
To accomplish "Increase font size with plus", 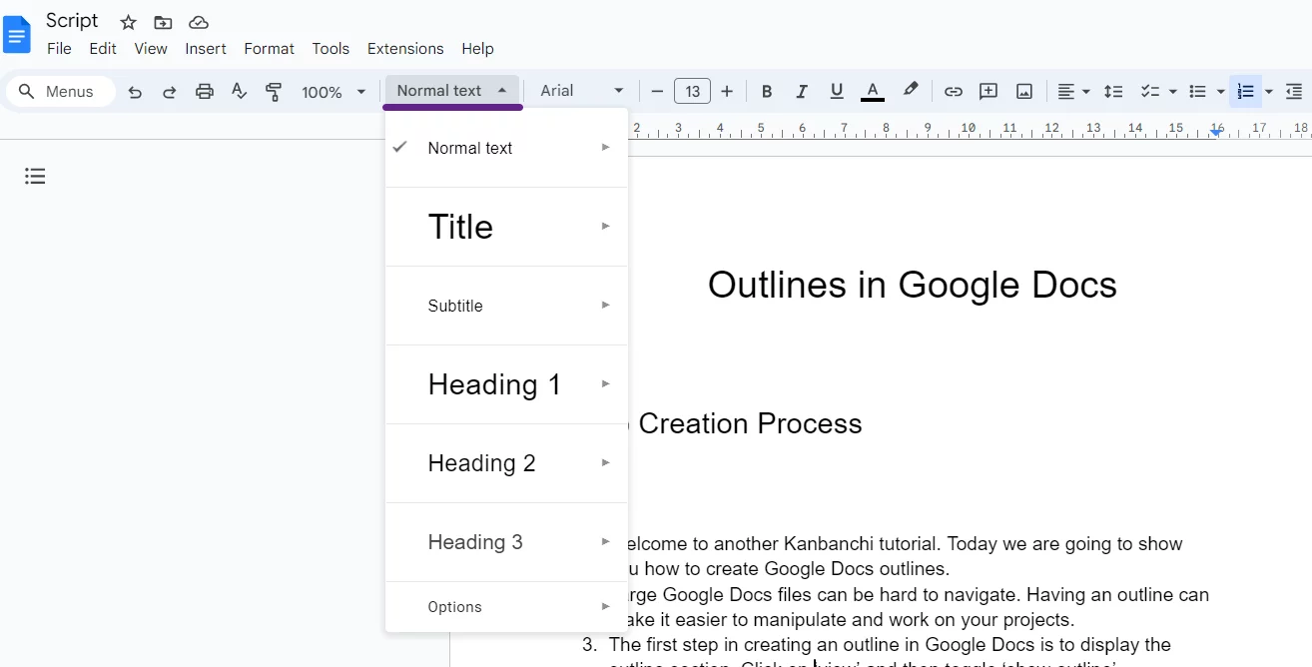I will [x=727, y=92].
